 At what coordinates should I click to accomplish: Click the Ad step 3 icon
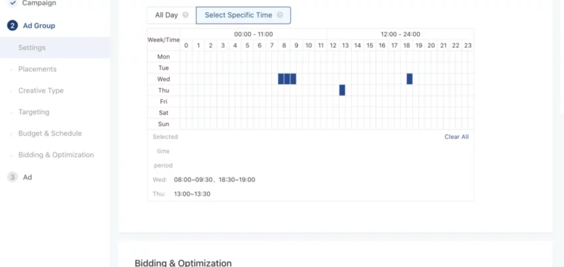(12, 177)
